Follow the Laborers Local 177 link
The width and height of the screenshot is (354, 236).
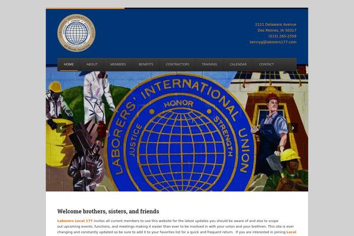pyautogui.click(x=75, y=221)
